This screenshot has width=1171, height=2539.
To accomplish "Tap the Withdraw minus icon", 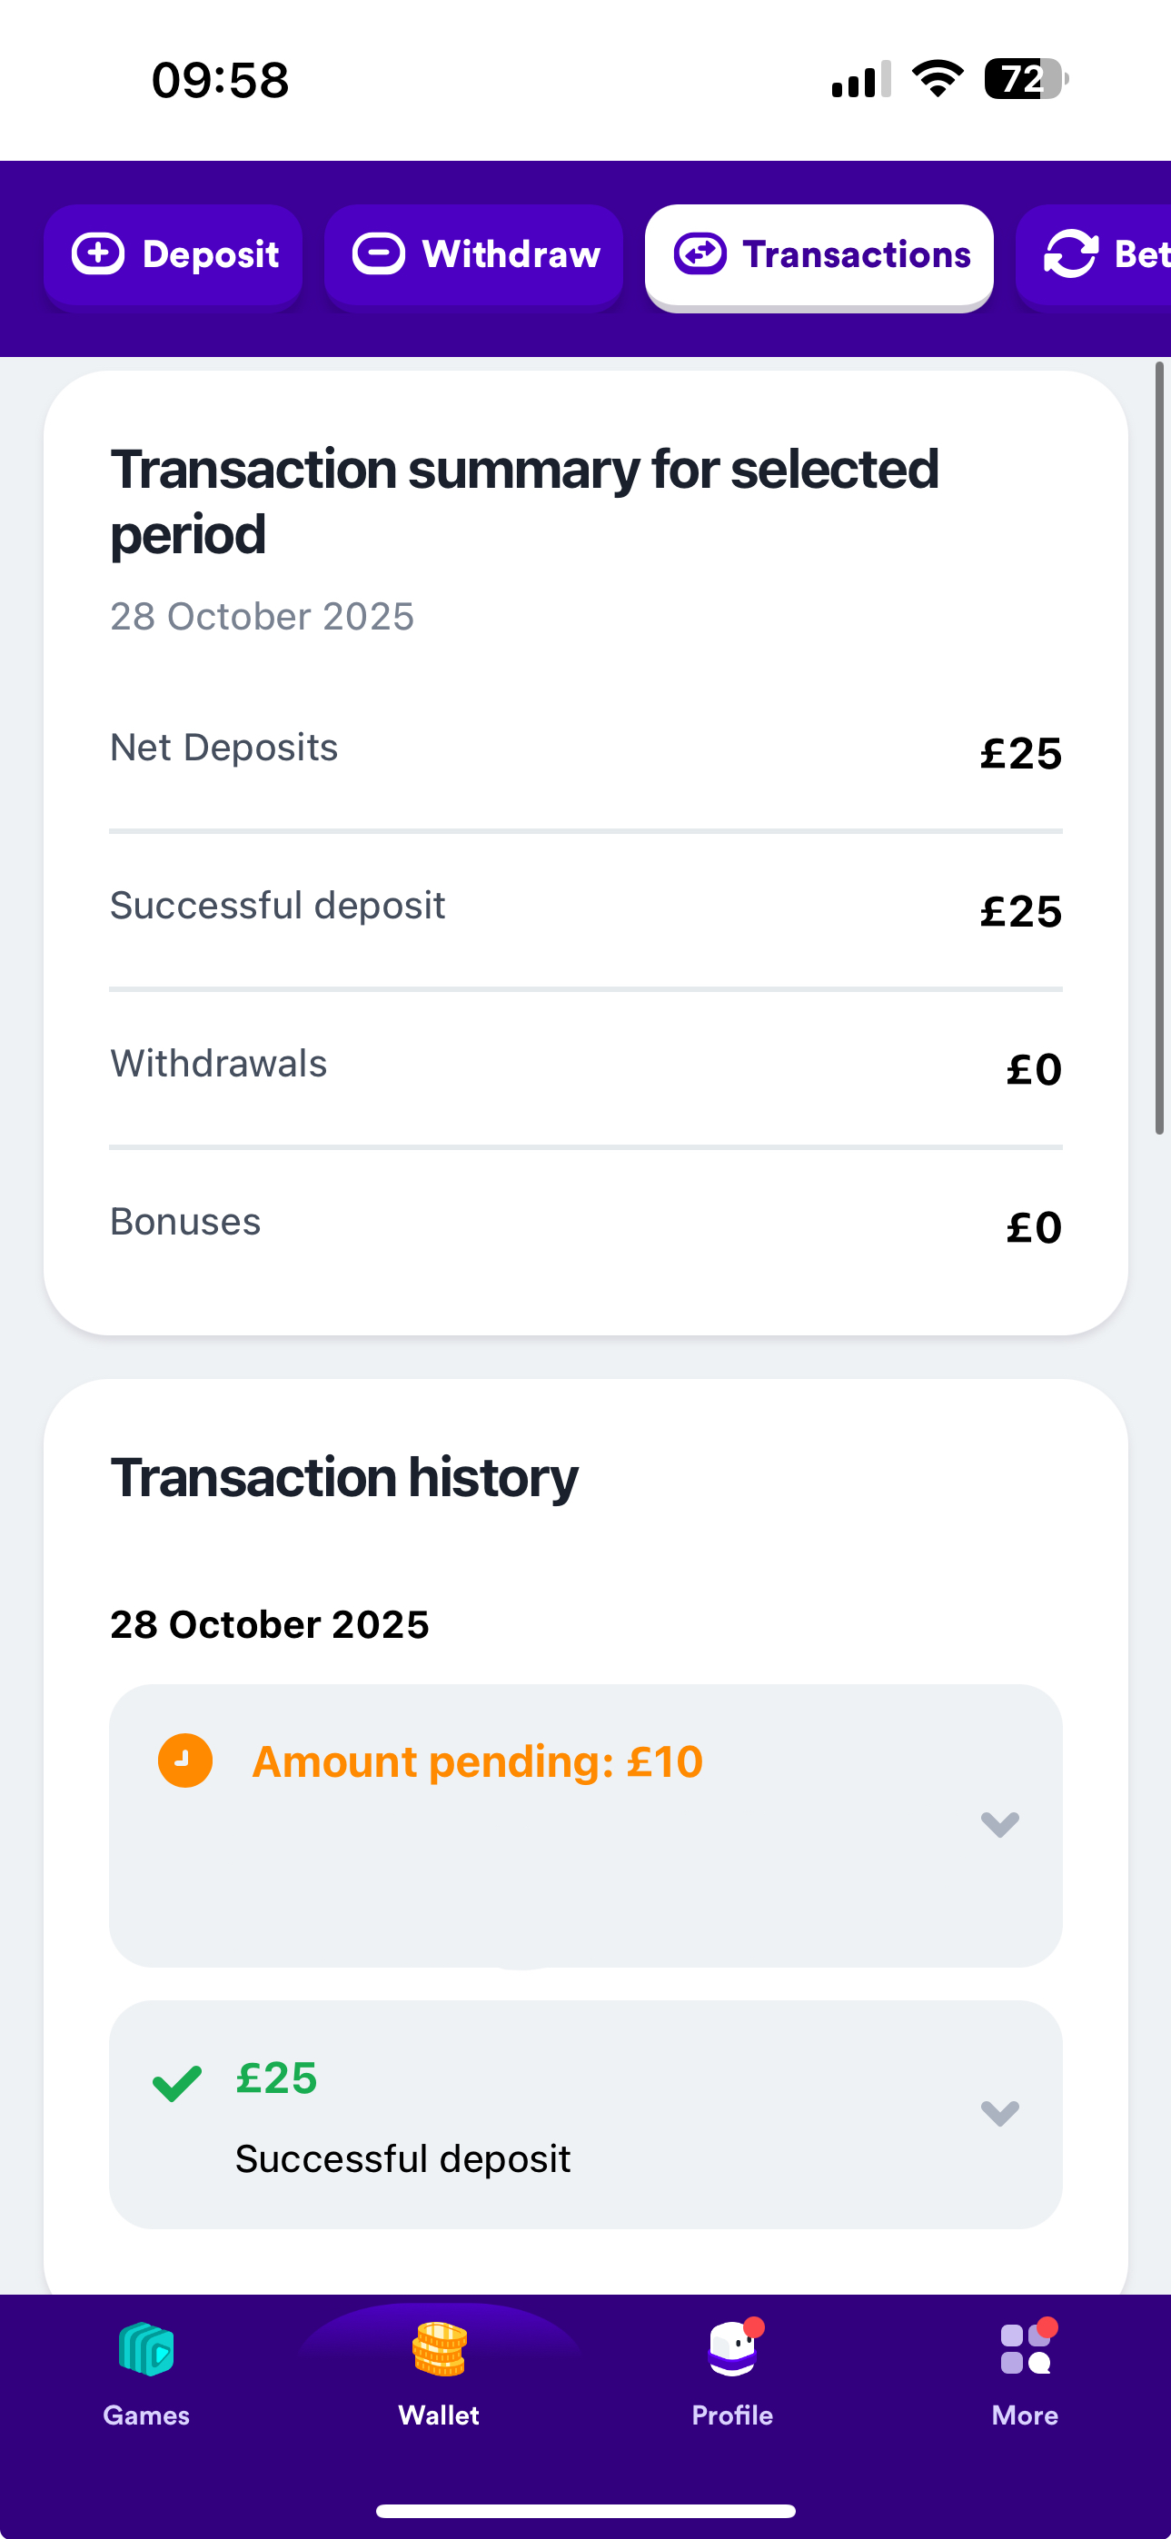I will (379, 254).
